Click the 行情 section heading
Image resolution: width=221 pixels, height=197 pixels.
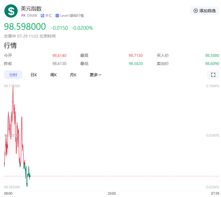click(x=10, y=45)
